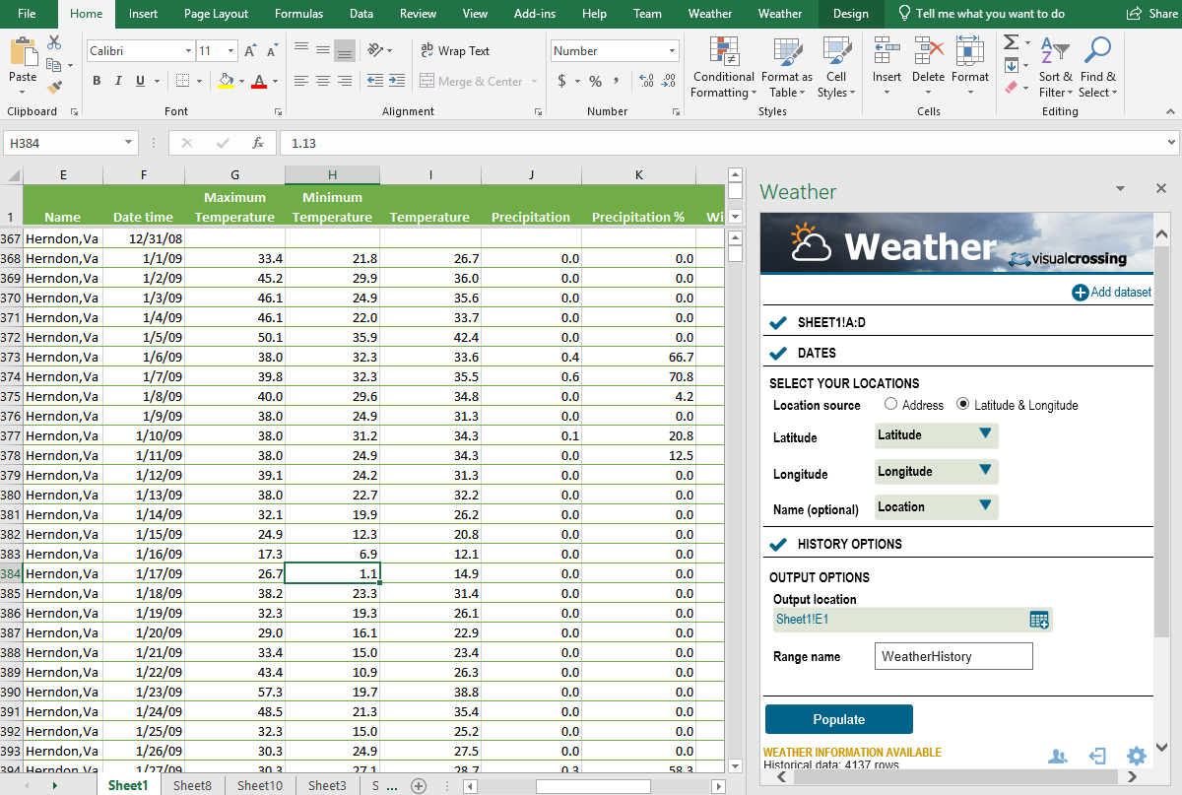1182x795 pixels.
Task: Click the Sort & Filter icon
Action: [x=1054, y=53]
